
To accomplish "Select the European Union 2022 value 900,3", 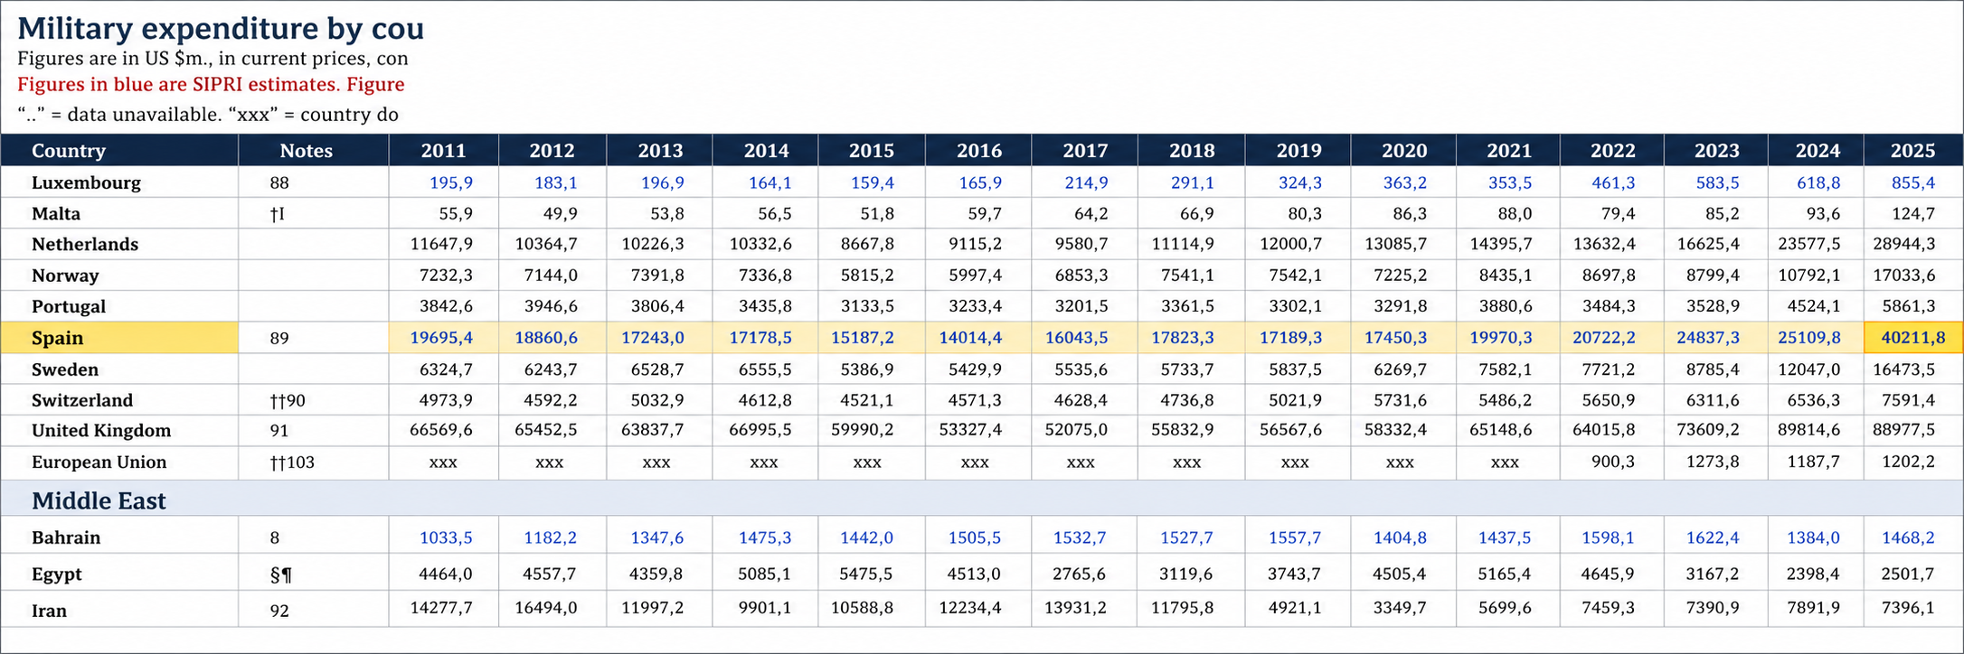I will pos(1612,462).
